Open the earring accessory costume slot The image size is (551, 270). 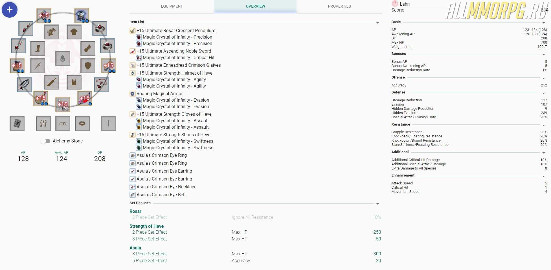coord(43,123)
